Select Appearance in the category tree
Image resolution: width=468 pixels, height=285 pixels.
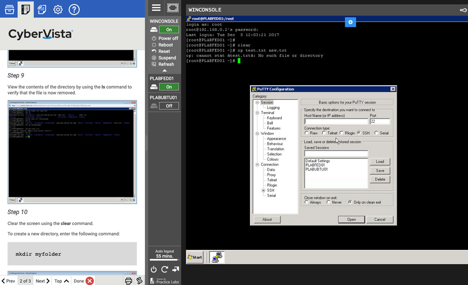point(277,139)
